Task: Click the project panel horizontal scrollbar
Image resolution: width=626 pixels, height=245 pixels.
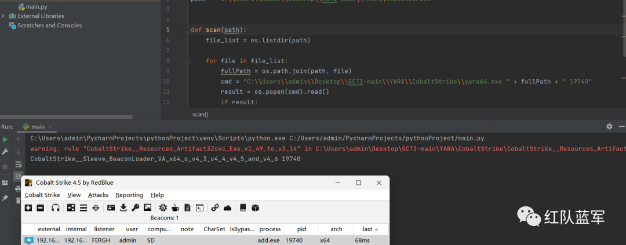Action: coord(66,118)
